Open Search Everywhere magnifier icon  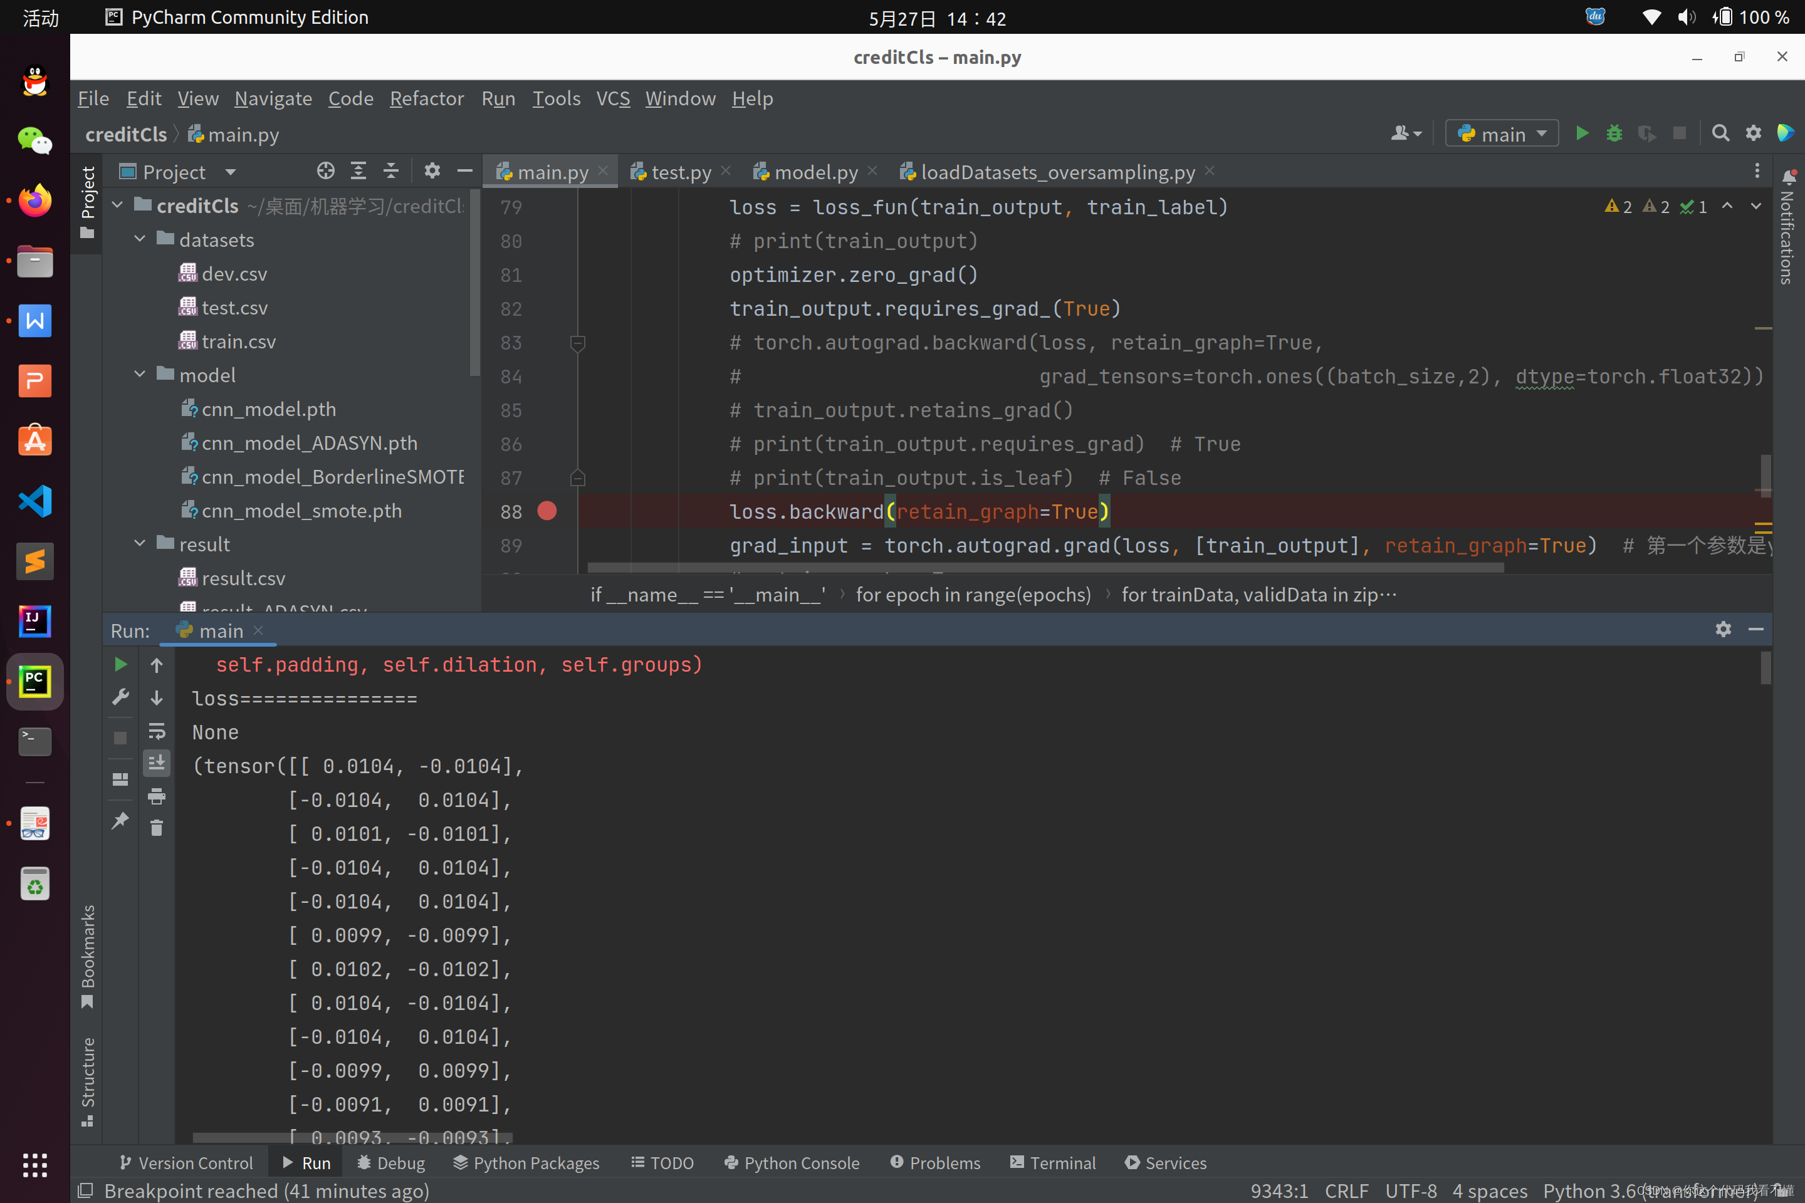1720,133
